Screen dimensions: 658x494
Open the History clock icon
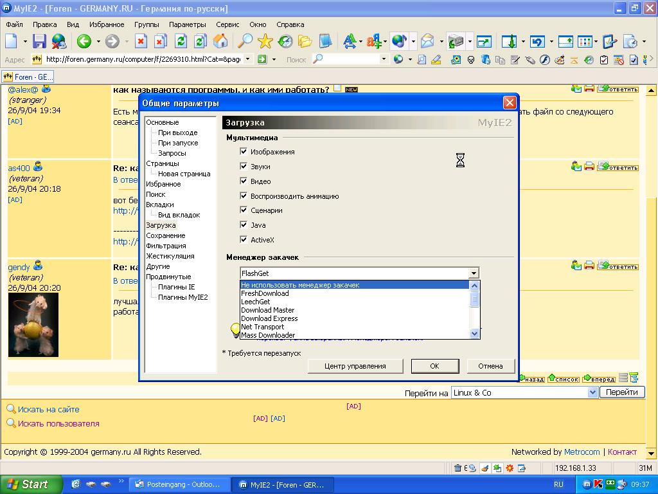[x=285, y=41]
